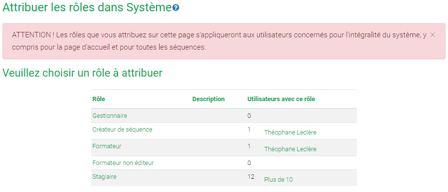The image size is (448, 192).
Task: Select the Gestionnaire role
Action: (x=110, y=116)
